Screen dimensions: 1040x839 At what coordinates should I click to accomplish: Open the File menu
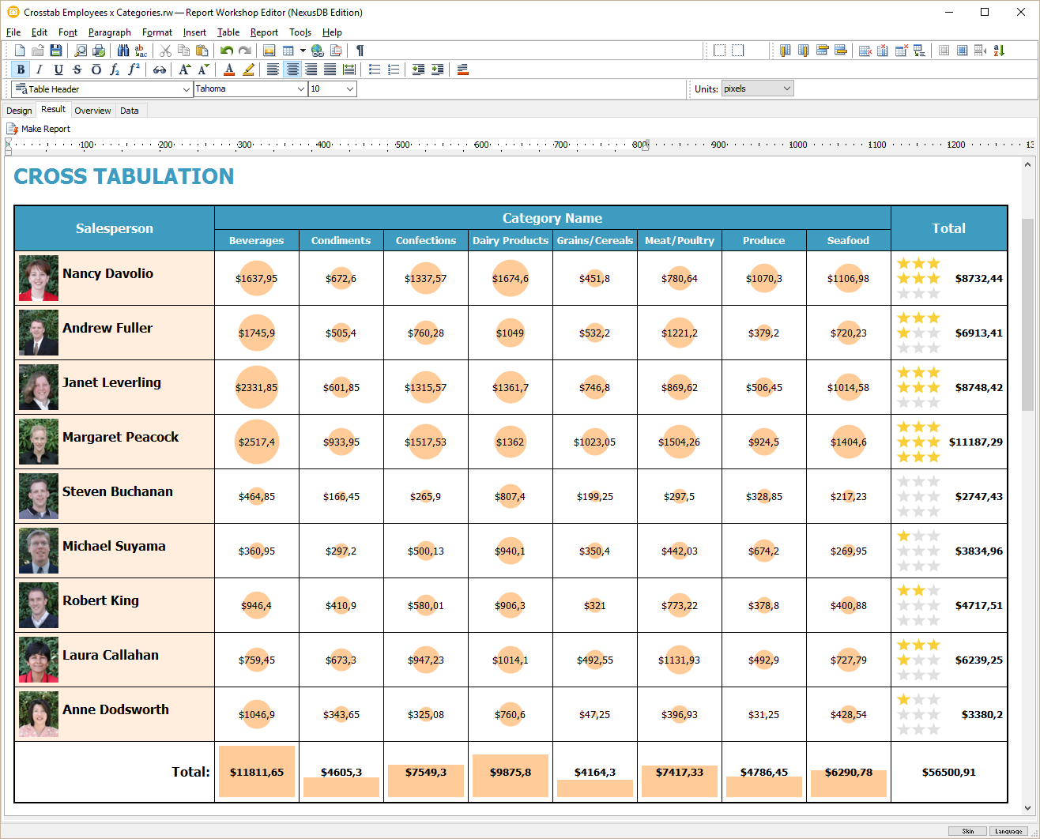(x=13, y=32)
